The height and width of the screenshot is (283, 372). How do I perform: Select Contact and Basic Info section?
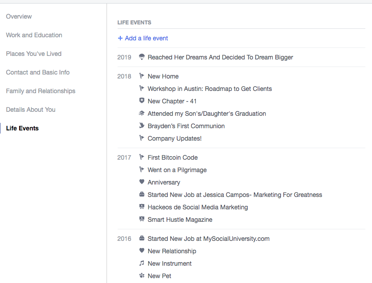pyautogui.click(x=38, y=72)
